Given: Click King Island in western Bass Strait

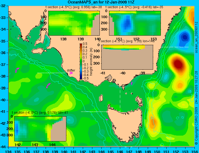Looking at the screenshot, I should coord(101,98).
